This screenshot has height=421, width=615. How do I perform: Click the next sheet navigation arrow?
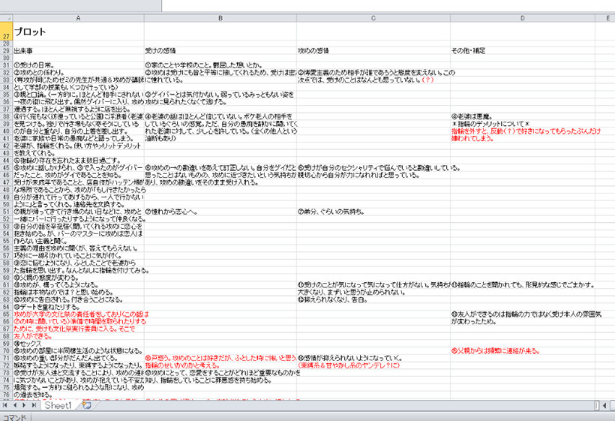coord(24,405)
